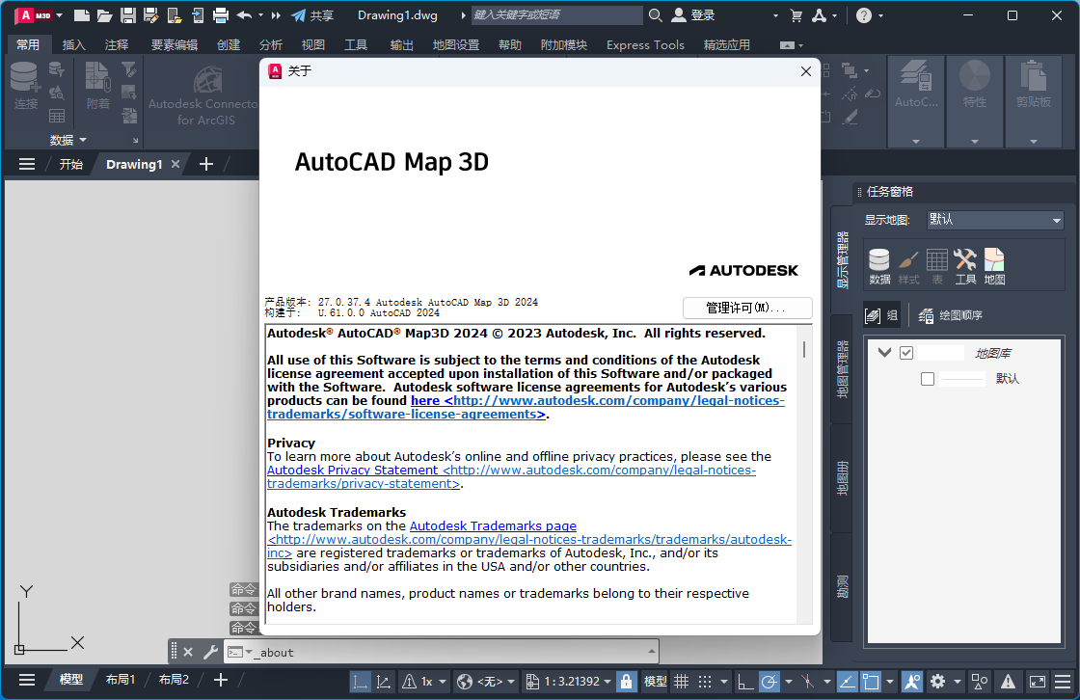Switch to the Start file tab
This screenshot has height=700, width=1080.
click(x=71, y=164)
